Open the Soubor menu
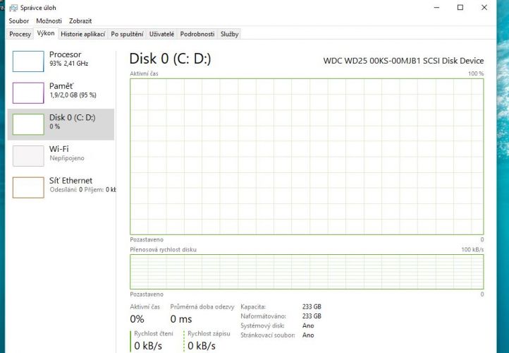This screenshot has width=509, height=353. coord(19,20)
